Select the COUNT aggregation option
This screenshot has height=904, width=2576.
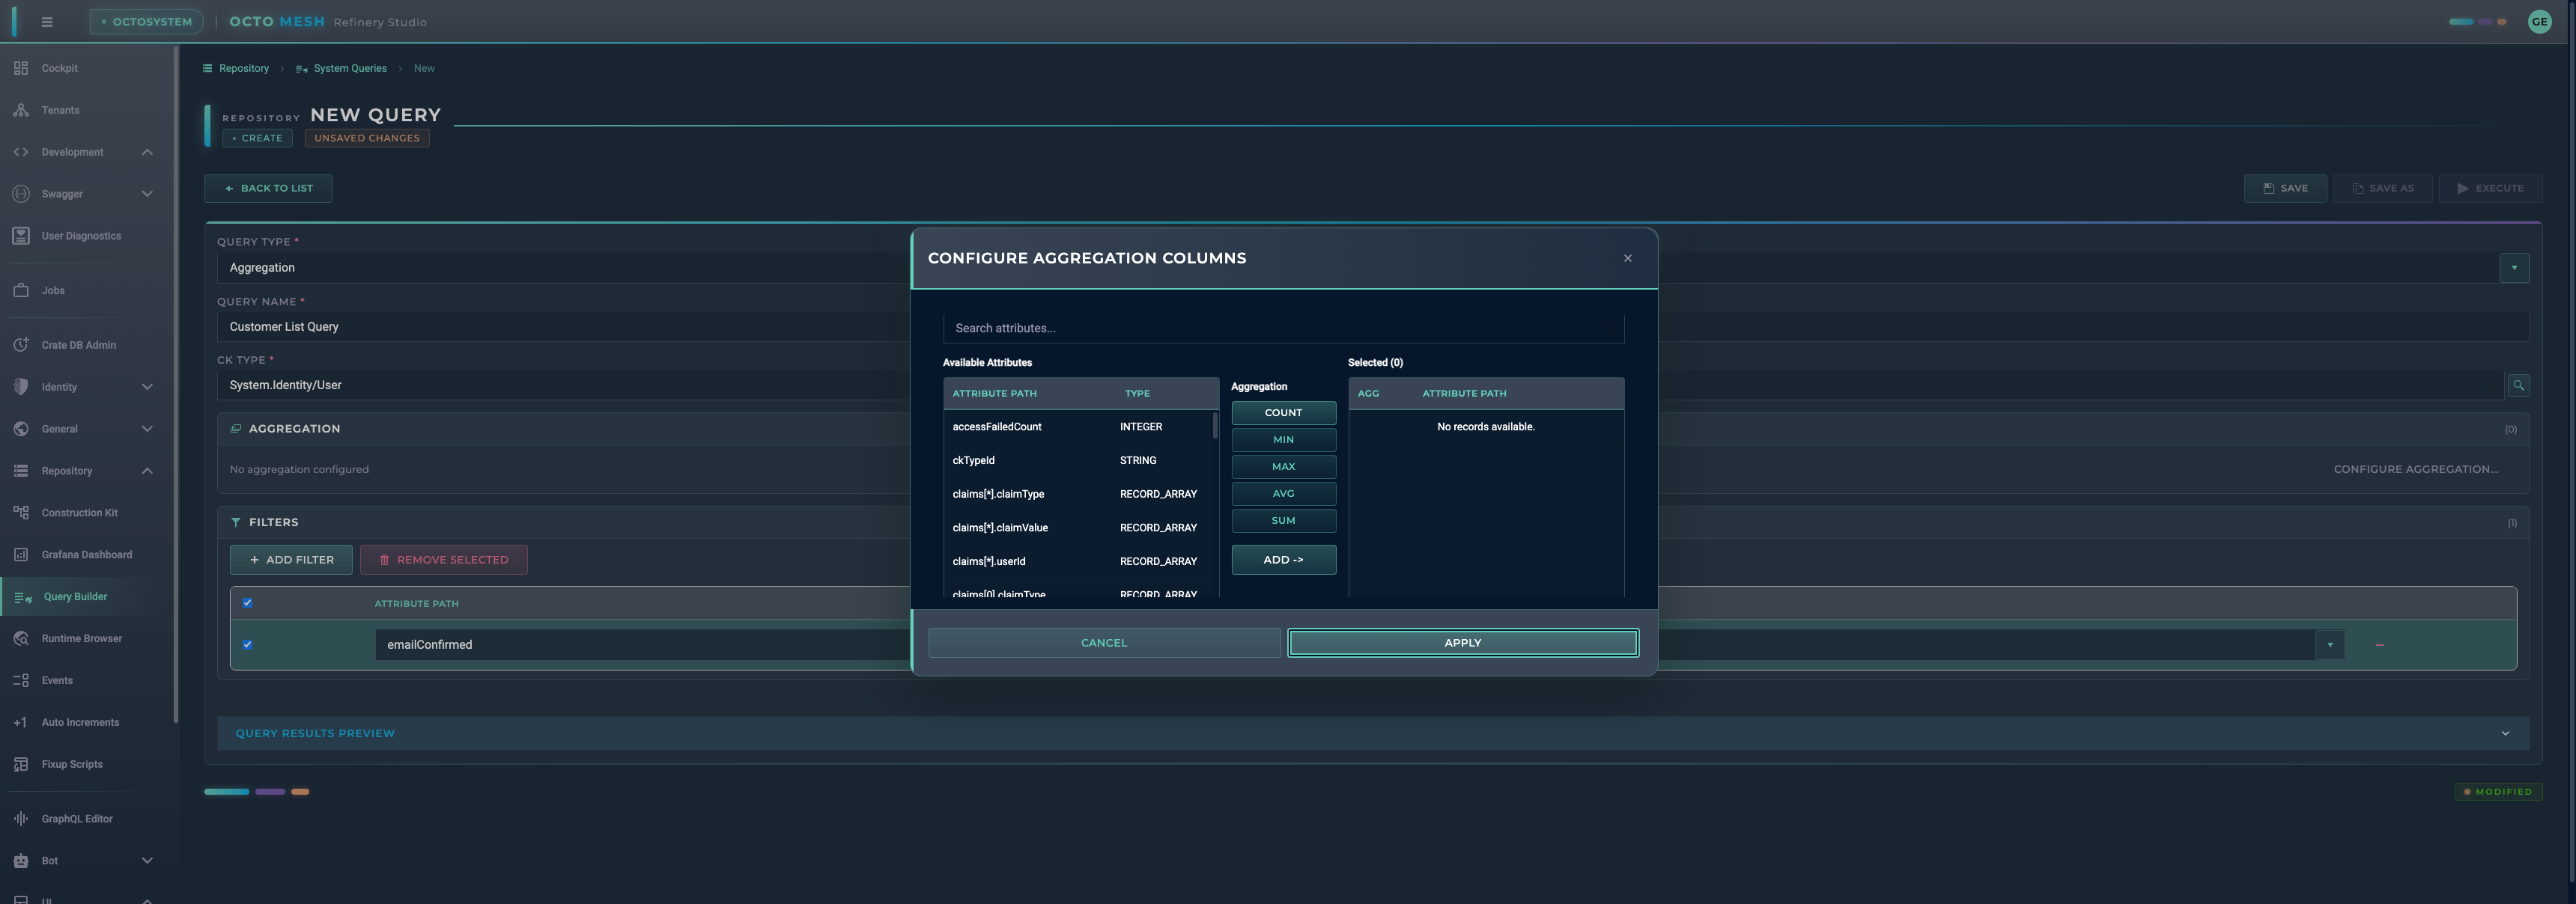tap(1283, 412)
